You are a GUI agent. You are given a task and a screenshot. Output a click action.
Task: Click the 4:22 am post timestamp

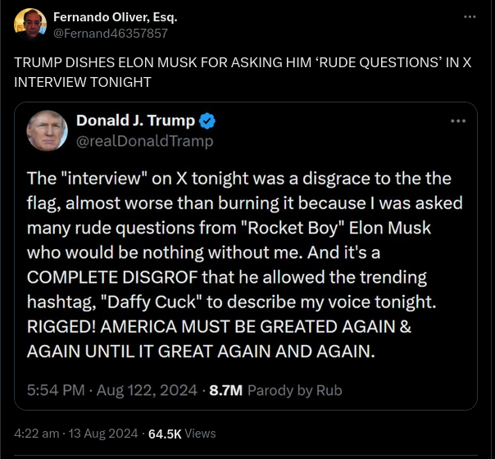point(36,433)
